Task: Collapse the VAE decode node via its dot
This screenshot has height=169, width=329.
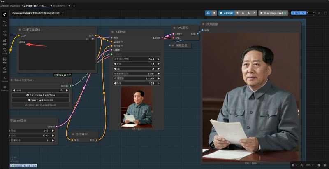Action: pos(174,28)
